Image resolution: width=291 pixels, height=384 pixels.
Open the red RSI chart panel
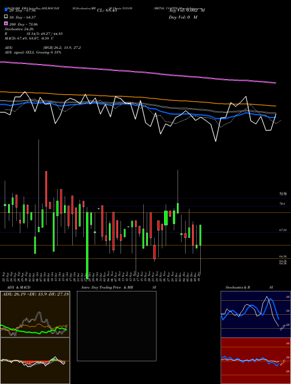point(255,361)
